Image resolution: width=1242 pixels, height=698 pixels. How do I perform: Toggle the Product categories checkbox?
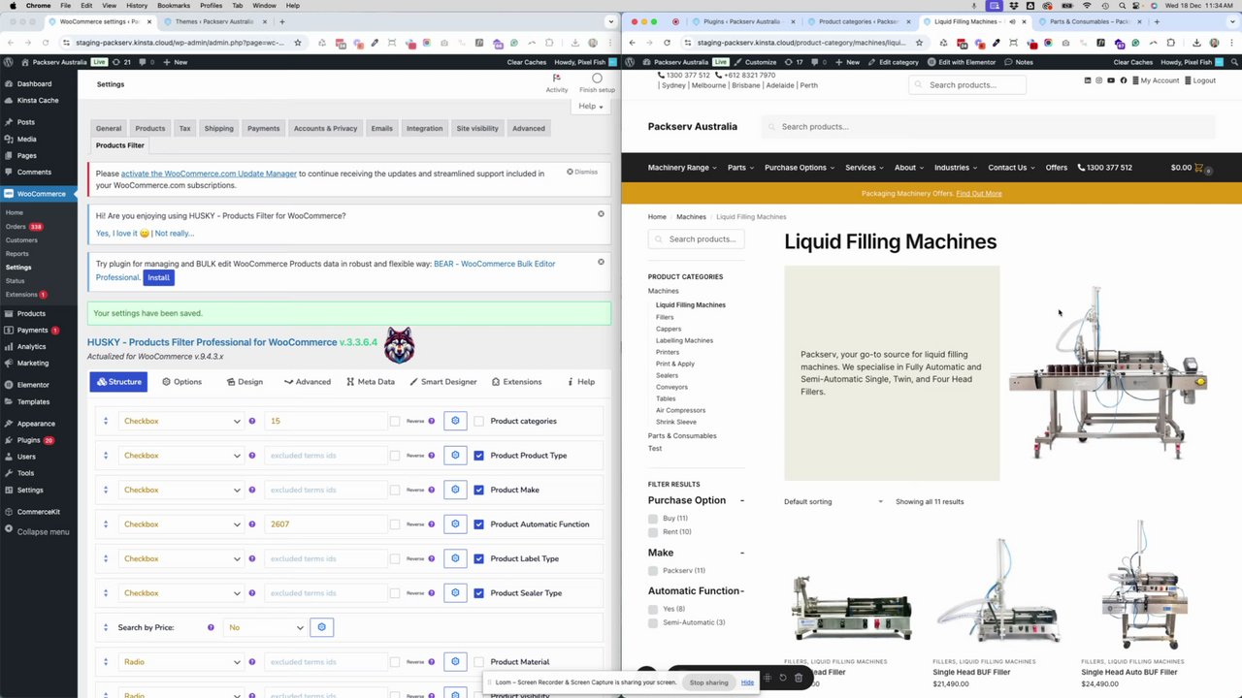click(478, 421)
